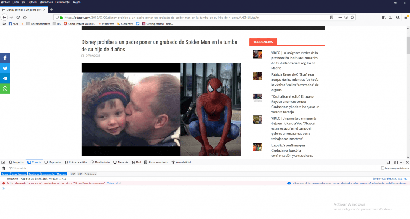Share the article on Twitter
Image resolution: width=410 pixels, height=219 pixels.
click(5, 68)
